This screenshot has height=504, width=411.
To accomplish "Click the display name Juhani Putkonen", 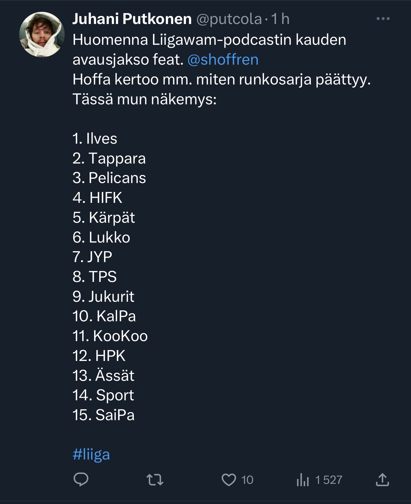I will (132, 19).
